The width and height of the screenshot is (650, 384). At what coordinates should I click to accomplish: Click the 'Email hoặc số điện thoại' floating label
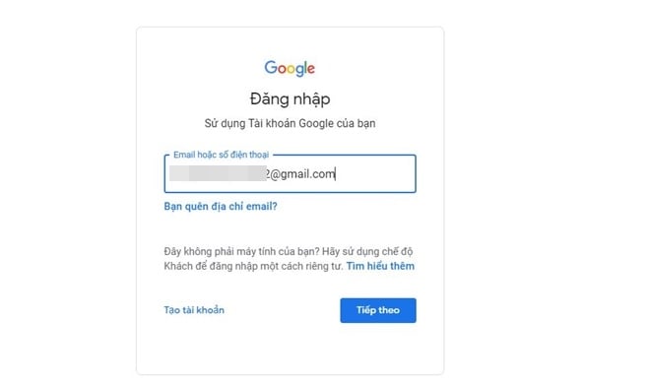coord(221,155)
